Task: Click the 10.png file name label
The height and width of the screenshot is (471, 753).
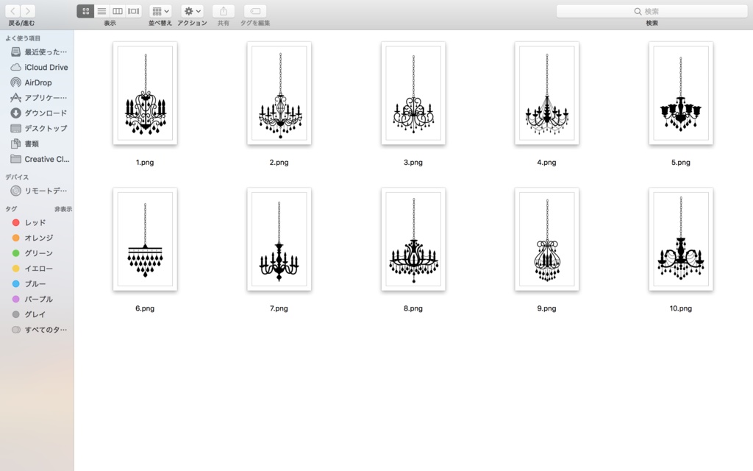Action: (x=680, y=308)
